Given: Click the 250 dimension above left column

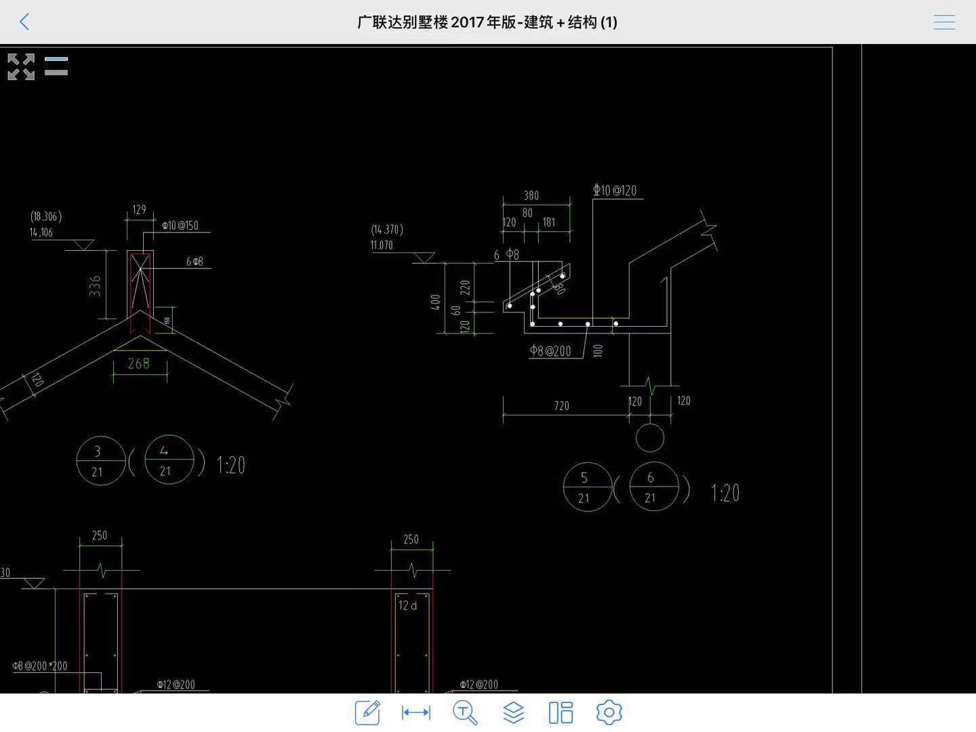Looking at the screenshot, I should coord(100,535).
